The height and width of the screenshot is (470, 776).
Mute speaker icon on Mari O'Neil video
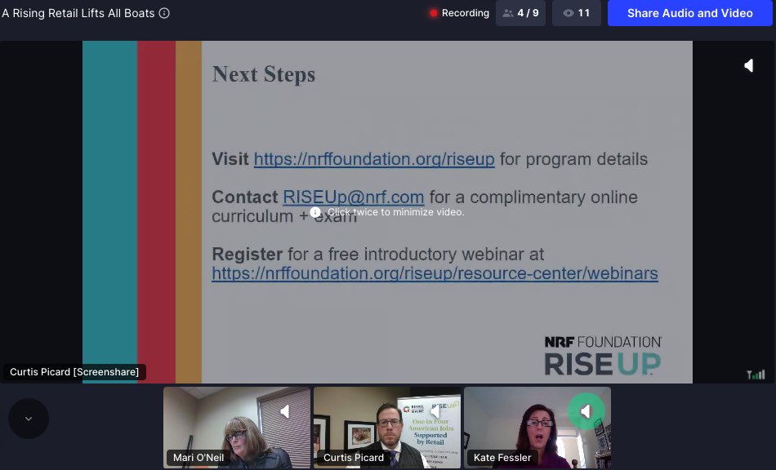[x=284, y=411]
